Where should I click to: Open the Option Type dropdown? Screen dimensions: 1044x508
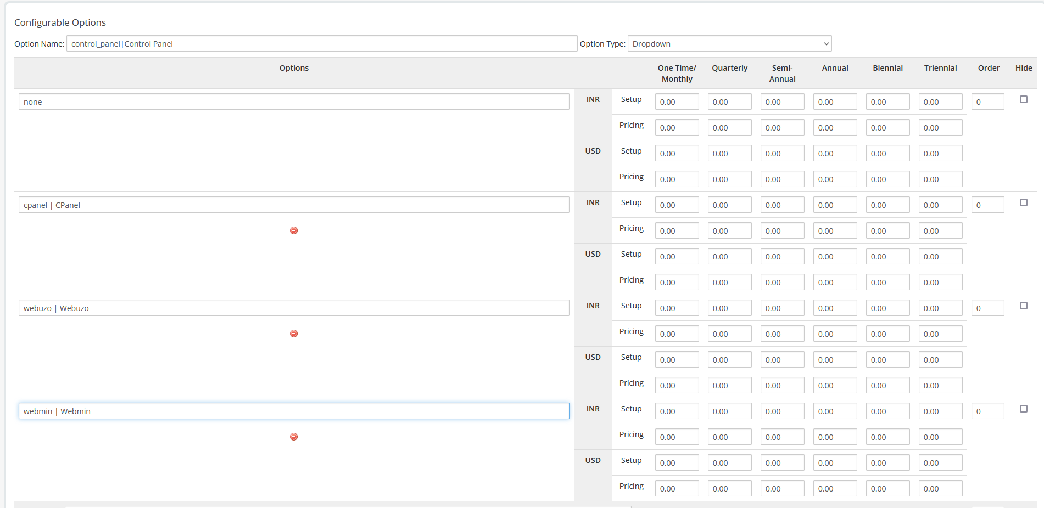tap(730, 43)
